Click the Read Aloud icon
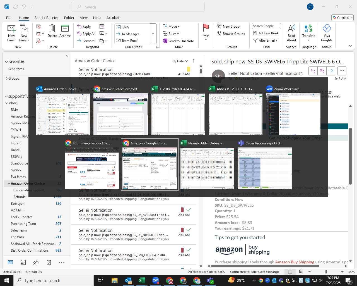The width and height of the screenshot is (357, 286). point(291,28)
